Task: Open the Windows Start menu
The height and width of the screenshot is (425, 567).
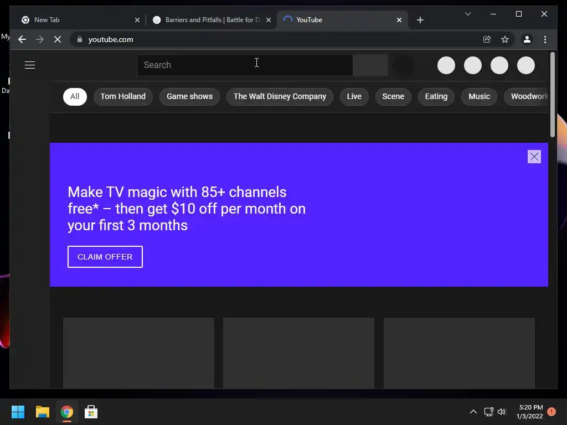Action: point(18,412)
